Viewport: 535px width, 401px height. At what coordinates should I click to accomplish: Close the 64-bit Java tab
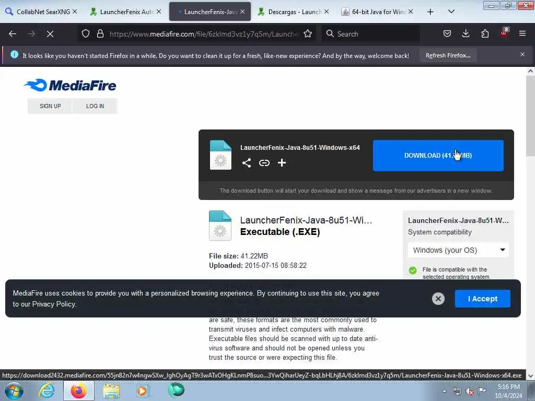(x=411, y=11)
